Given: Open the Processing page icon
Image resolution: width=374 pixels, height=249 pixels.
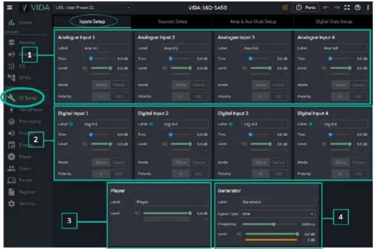Looking at the screenshot, I should [x=11, y=121].
